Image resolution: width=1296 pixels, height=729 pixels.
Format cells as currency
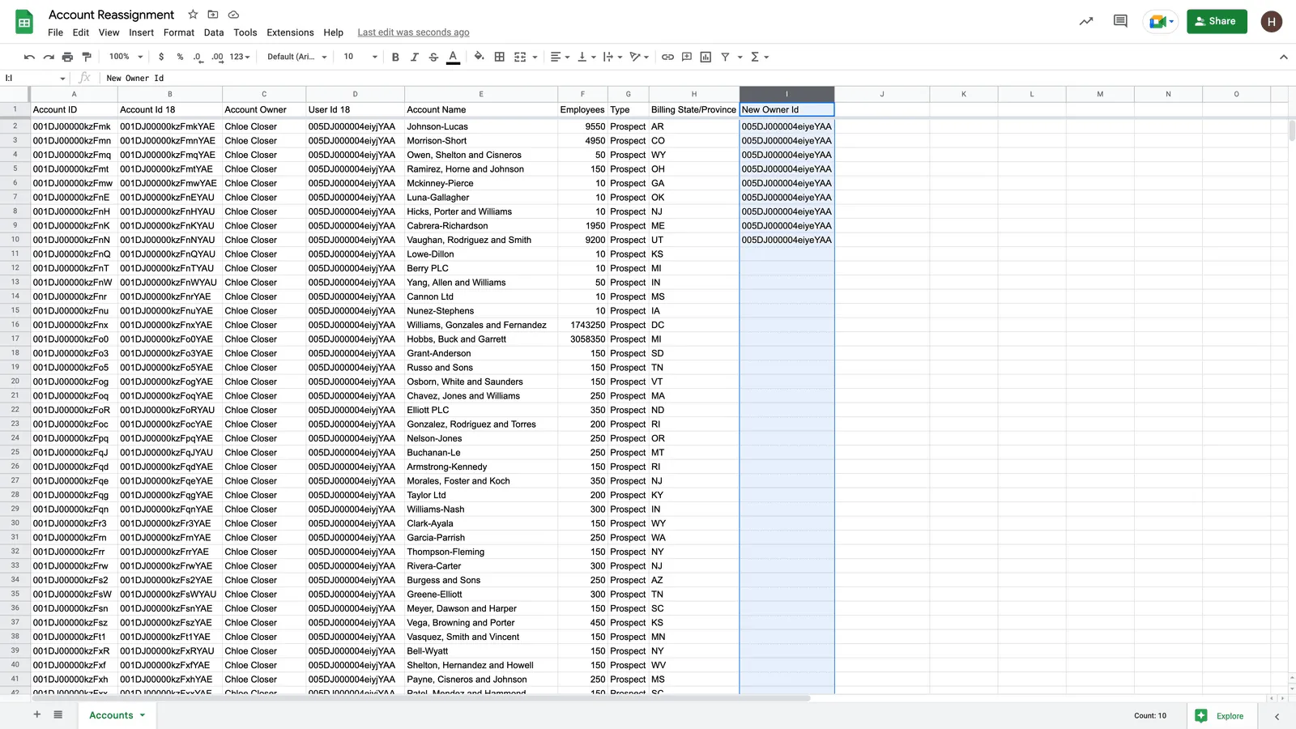(161, 57)
